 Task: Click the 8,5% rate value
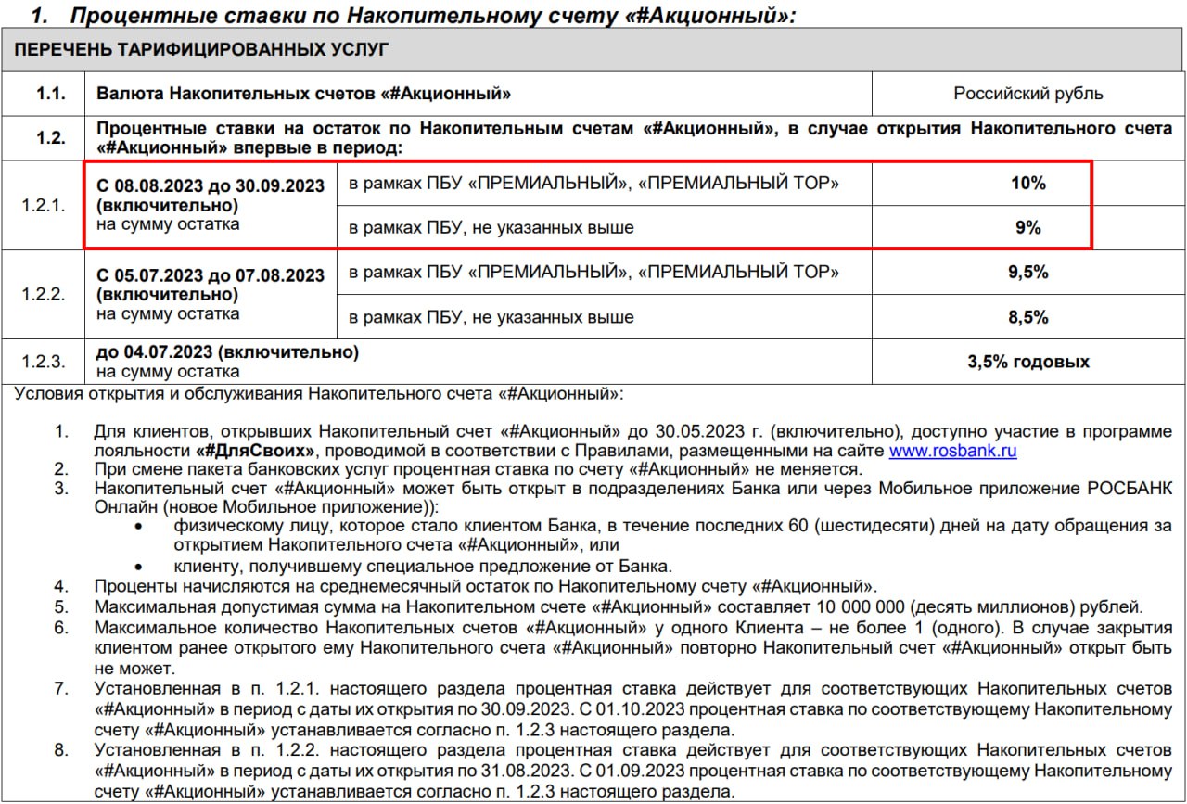[1028, 317]
